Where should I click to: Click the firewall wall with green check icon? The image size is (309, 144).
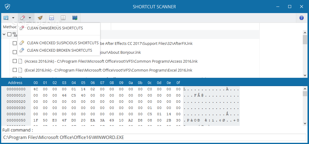point(75,18)
